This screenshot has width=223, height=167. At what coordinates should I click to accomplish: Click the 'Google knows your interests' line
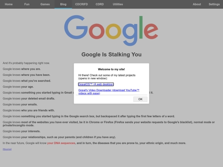[21, 132]
